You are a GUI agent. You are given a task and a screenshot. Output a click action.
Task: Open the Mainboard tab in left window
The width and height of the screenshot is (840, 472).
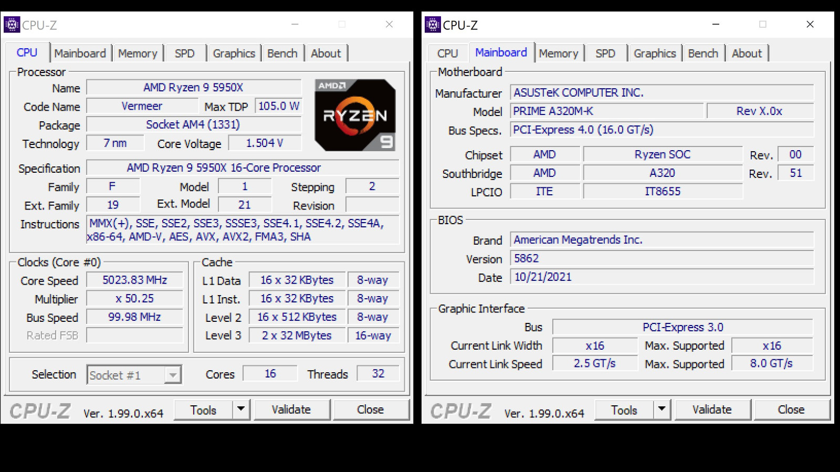80,54
